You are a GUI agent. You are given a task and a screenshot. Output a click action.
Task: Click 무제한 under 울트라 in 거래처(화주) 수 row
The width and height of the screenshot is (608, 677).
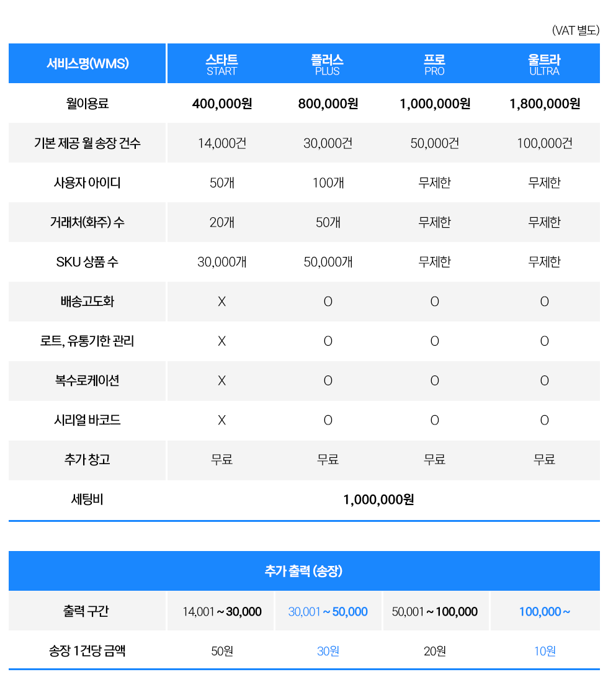[545, 223]
